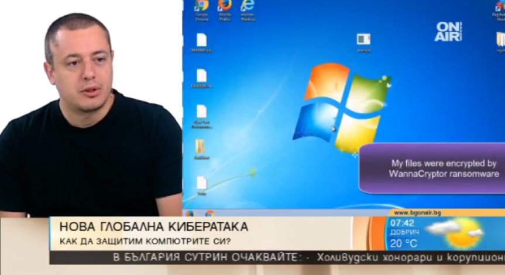The width and height of the screenshot is (505, 275).
Task: Select the lowest blank file icon above the taskbar
Action: pos(202,186)
